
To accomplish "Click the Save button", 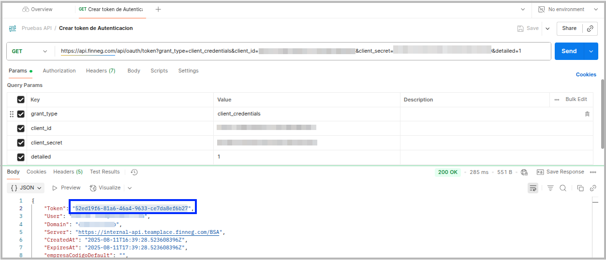I will pos(528,29).
